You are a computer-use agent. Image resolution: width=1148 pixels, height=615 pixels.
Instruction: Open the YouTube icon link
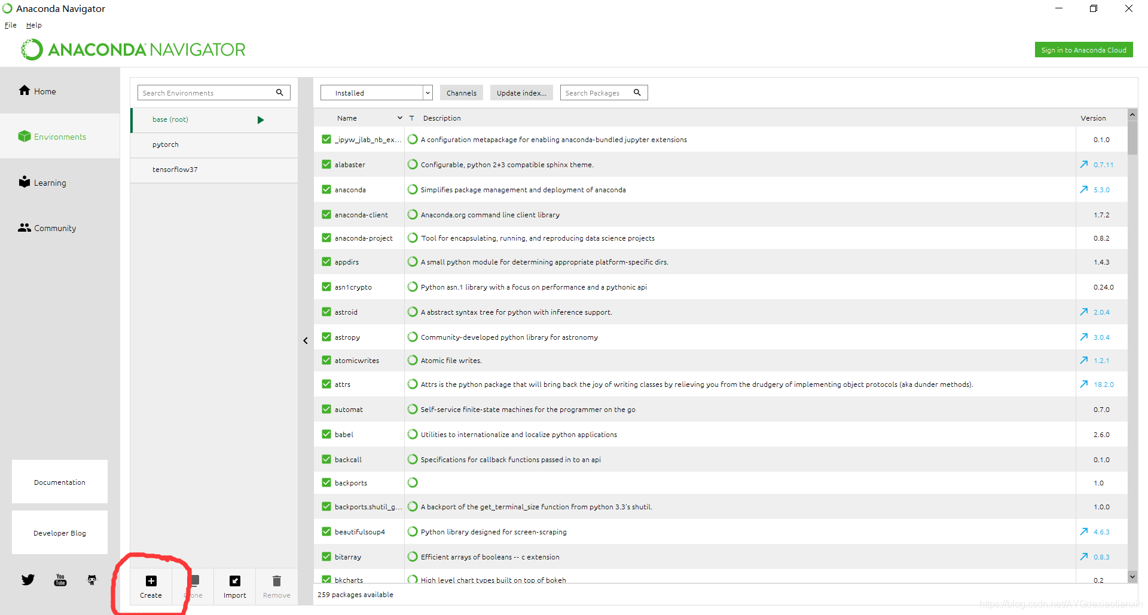(60, 580)
